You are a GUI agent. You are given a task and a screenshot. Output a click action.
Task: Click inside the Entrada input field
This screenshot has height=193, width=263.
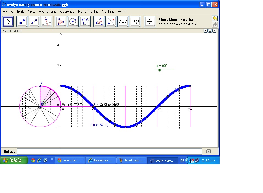(x=109, y=151)
